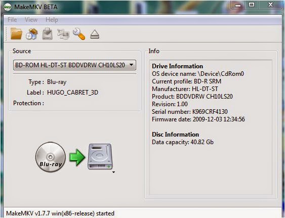Click the grayed Backup disc toolbar icon
Image resolution: width=285 pixels, height=218 pixels.
click(47, 34)
